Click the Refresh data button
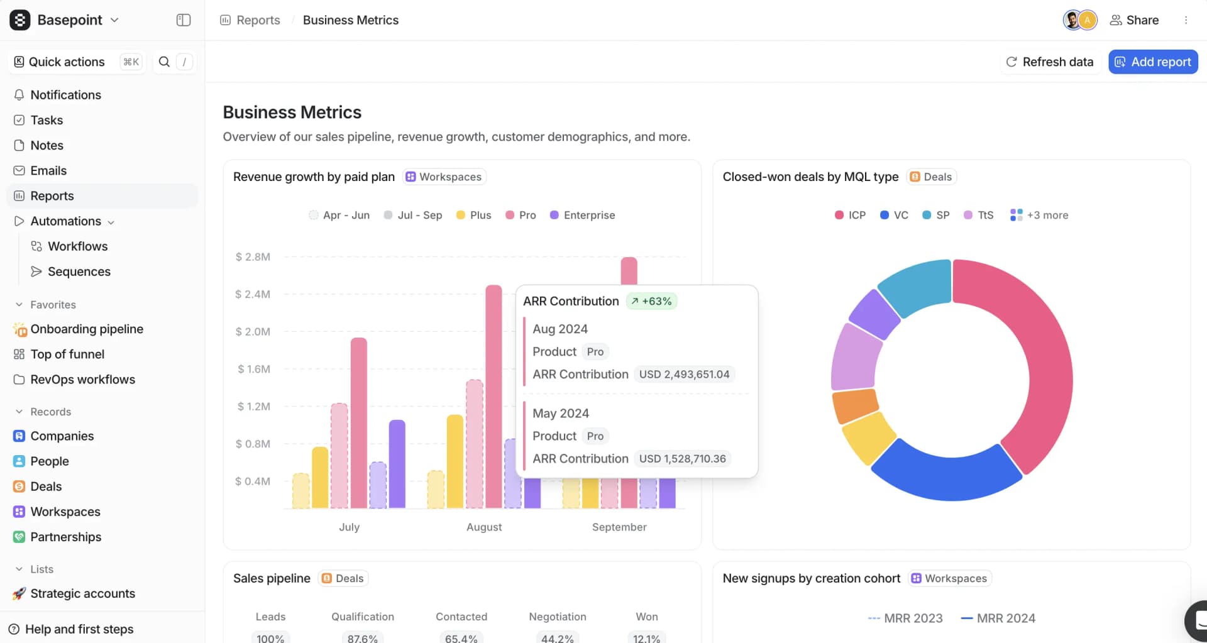The height and width of the screenshot is (643, 1207). coord(1050,62)
